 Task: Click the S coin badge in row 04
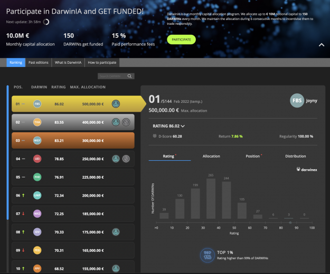[126, 159]
